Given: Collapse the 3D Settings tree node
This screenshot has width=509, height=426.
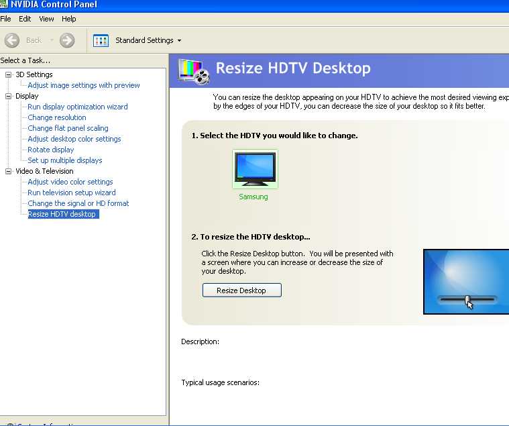Looking at the screenshot, I should (9, 74).
